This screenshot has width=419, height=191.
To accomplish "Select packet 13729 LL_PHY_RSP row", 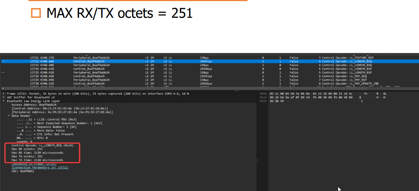I will pyautogui.click(x=210, y=80).
